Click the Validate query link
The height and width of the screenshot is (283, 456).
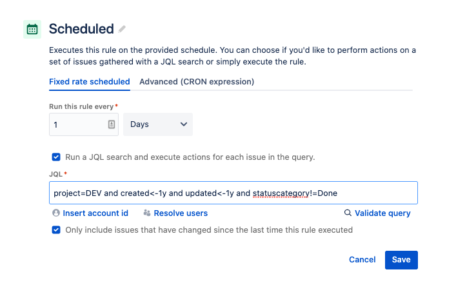[382, 213]
